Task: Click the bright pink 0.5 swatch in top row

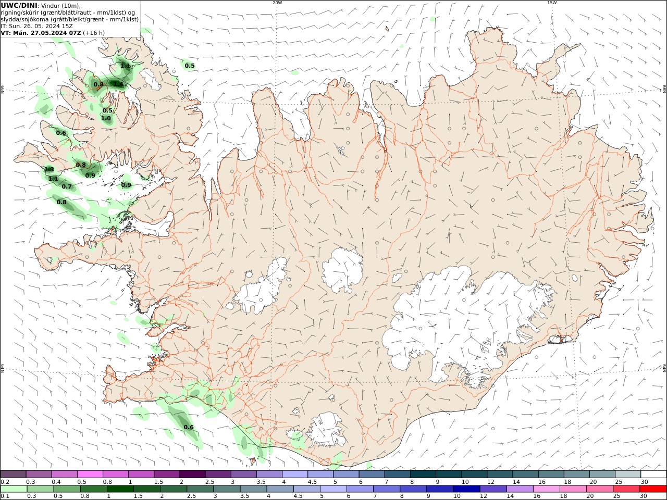Action: pos(90,474)
